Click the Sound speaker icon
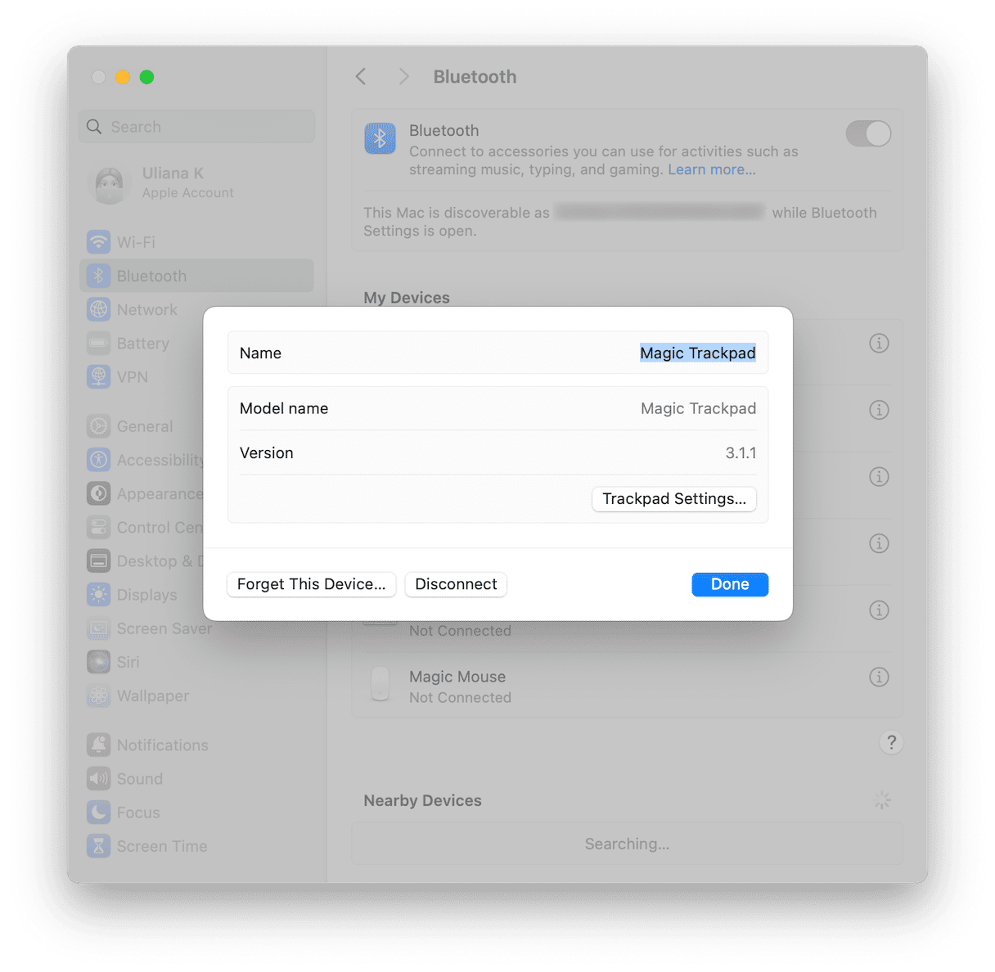The height and width of the screenshot is (972, 995). pyautogui.click(x=98, y=779)
